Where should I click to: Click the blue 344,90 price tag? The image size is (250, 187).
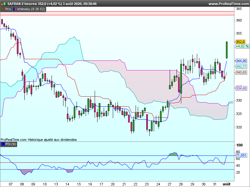point(241,61)
